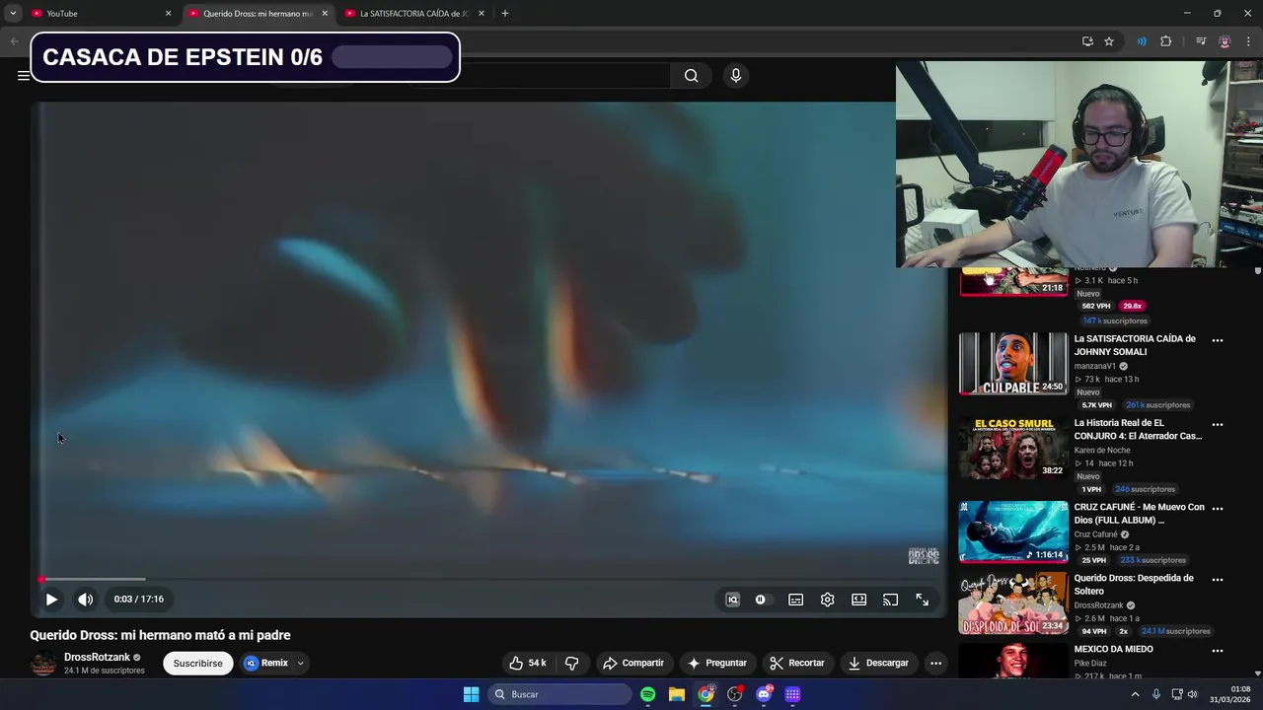Open MEXICO DA MIEDO video
This screenshot has width=1263, height=710.
pos(1113,649)
